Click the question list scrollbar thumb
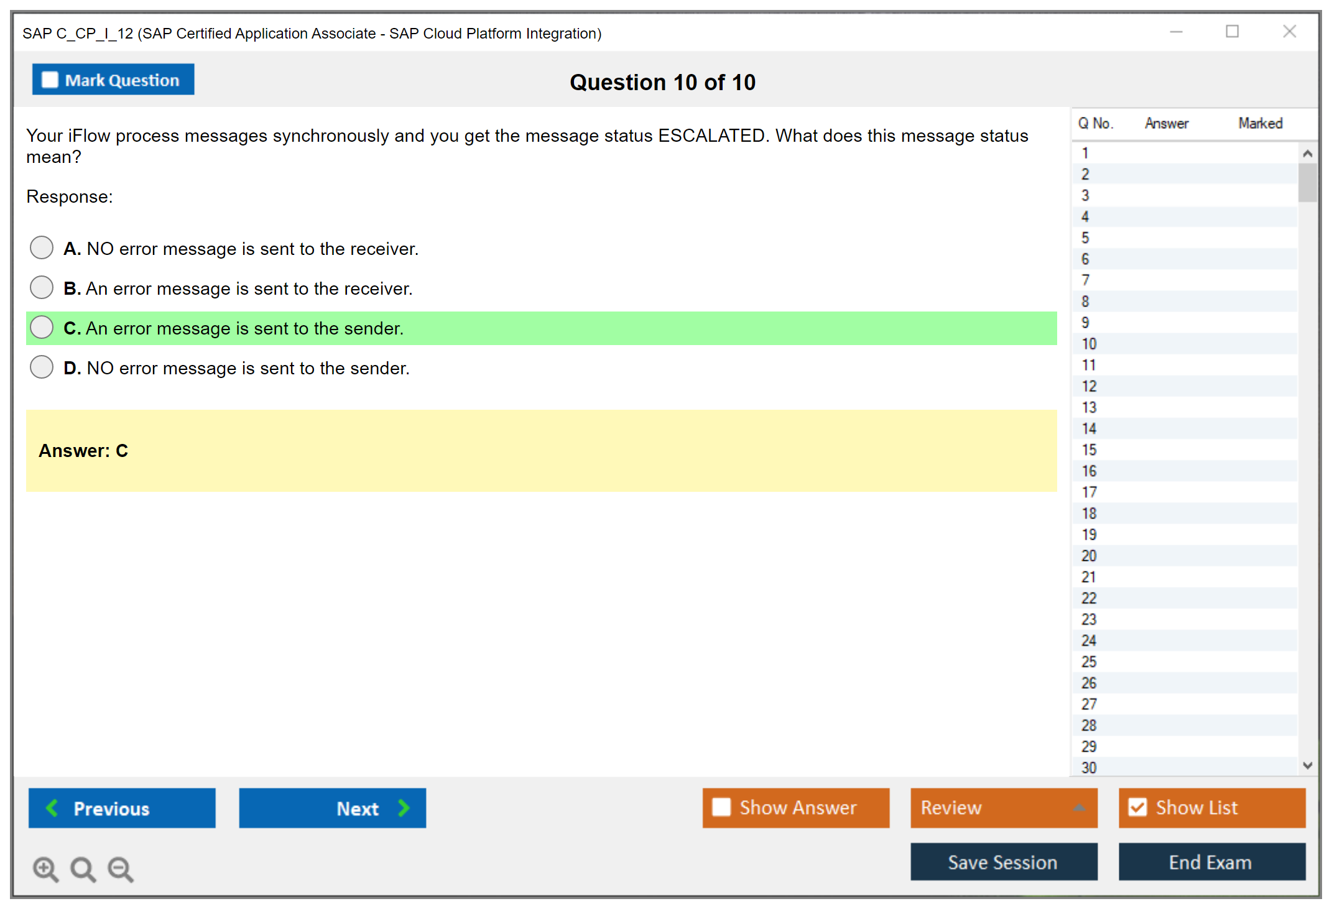The width and height of the screenshot is (1337, 914). coord(1307,183)
